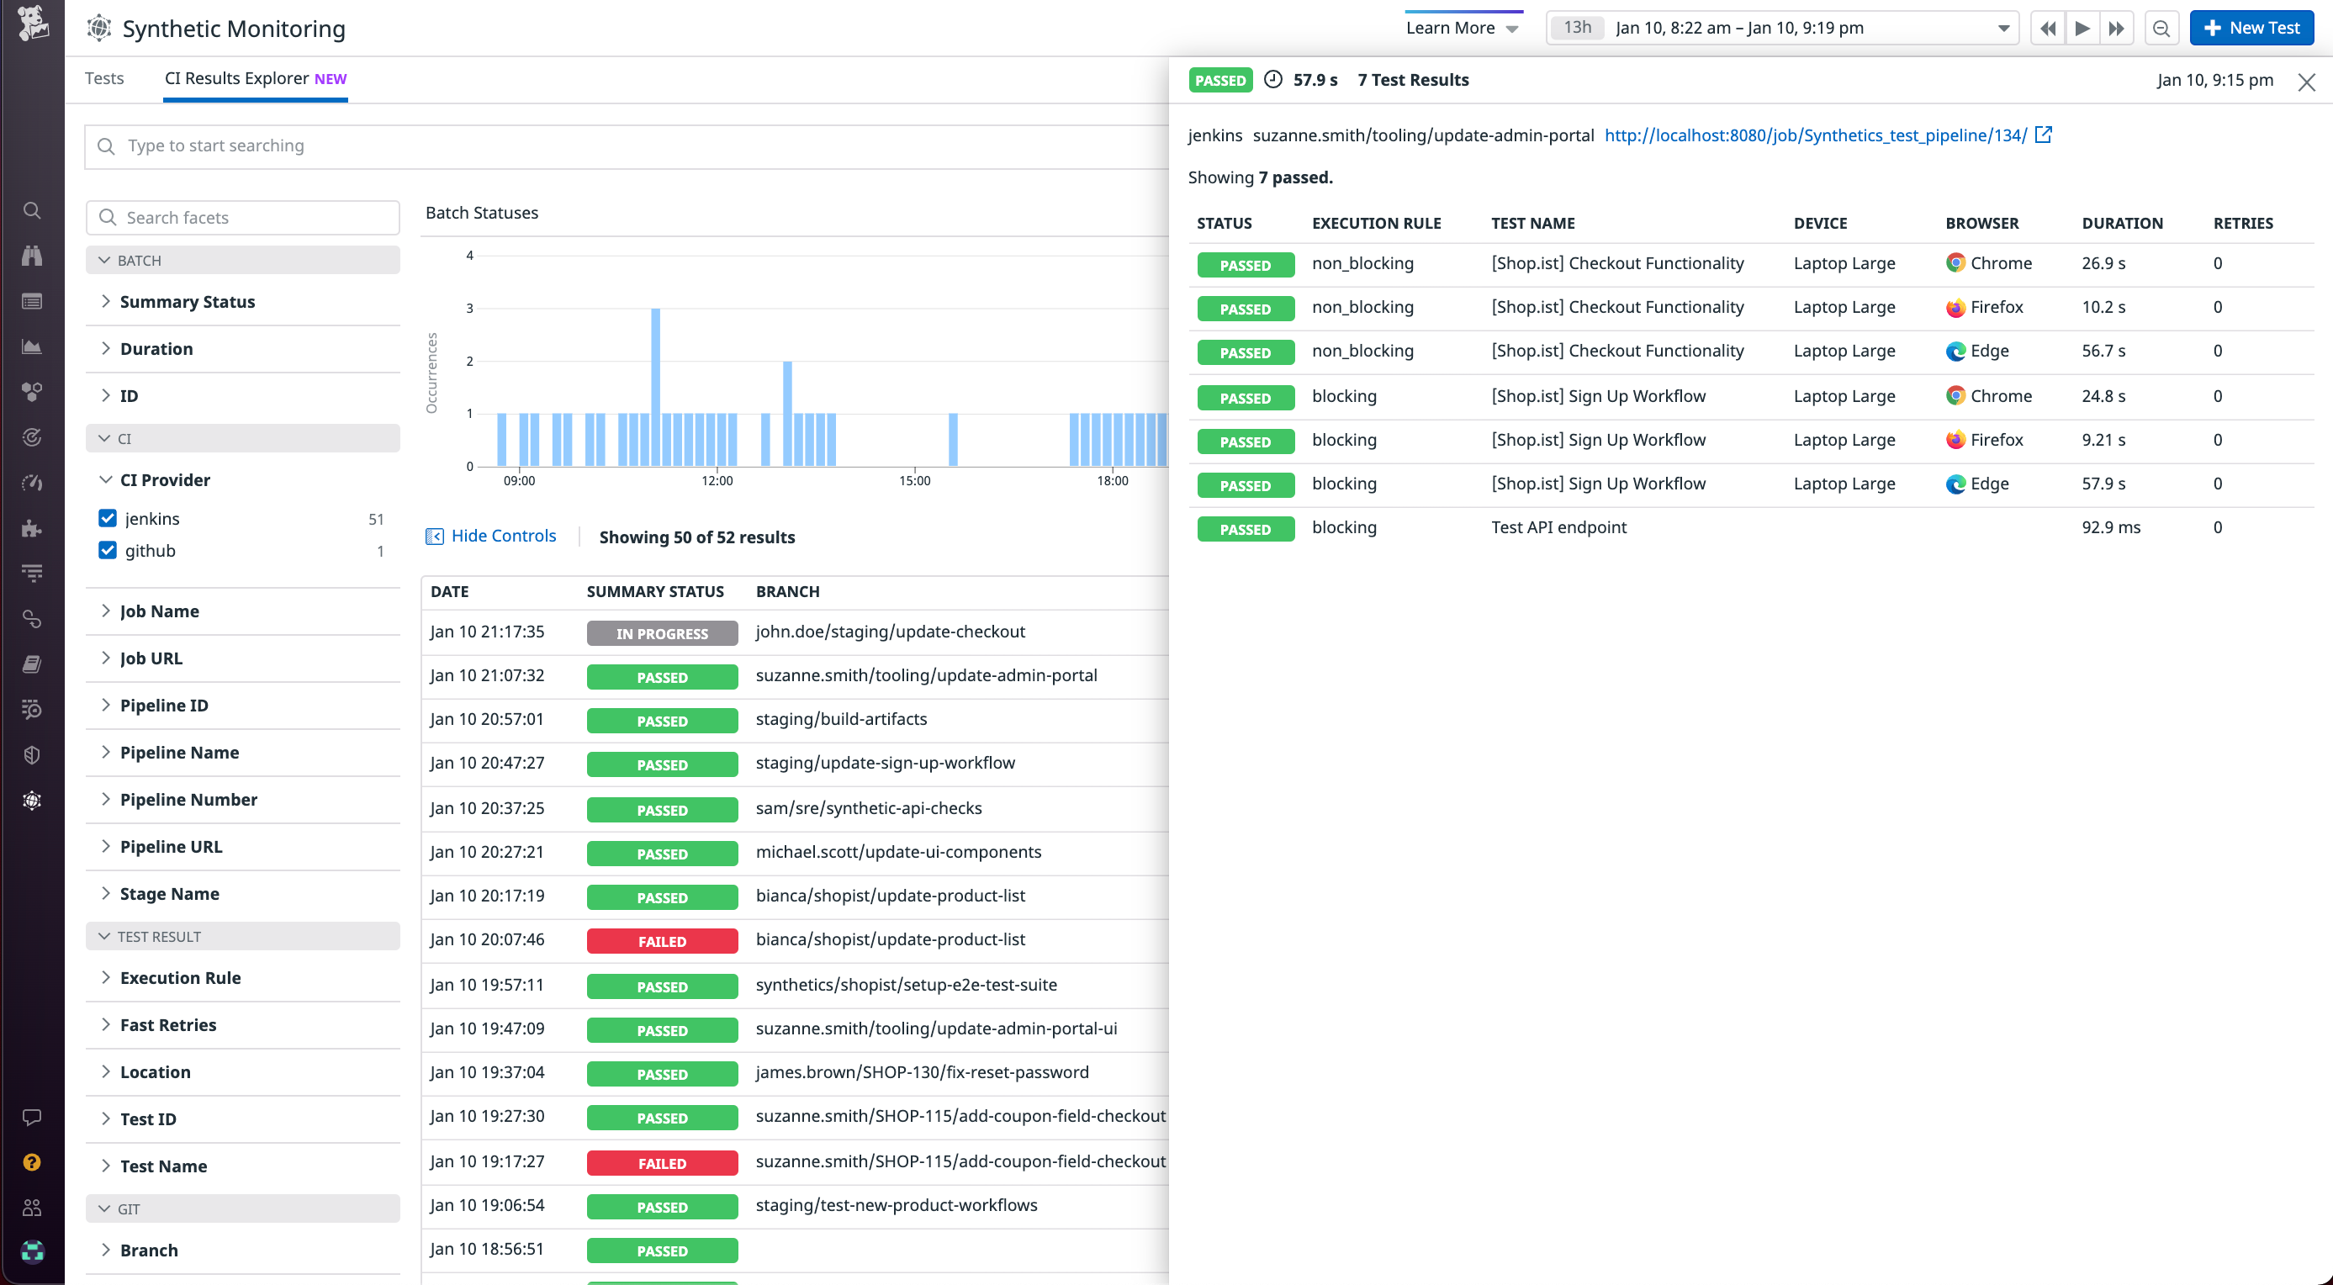Type in the Search facets field
Viewport: 2333px width, 1285px height.
click(243, 217)
